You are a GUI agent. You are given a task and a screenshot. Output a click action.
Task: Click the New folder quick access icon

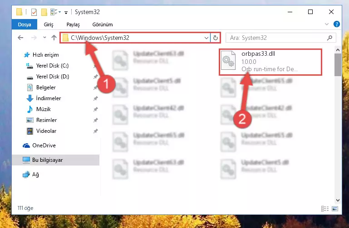tap(44, 12)
